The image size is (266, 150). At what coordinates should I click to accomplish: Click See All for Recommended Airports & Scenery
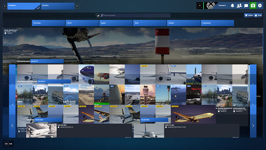coord(54,82)
